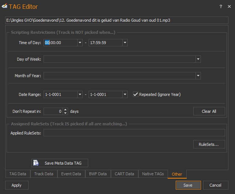This screenshot has width=235, height=194.
Task: Switch to the Event Data tab
Action: (x=71, y=174)
